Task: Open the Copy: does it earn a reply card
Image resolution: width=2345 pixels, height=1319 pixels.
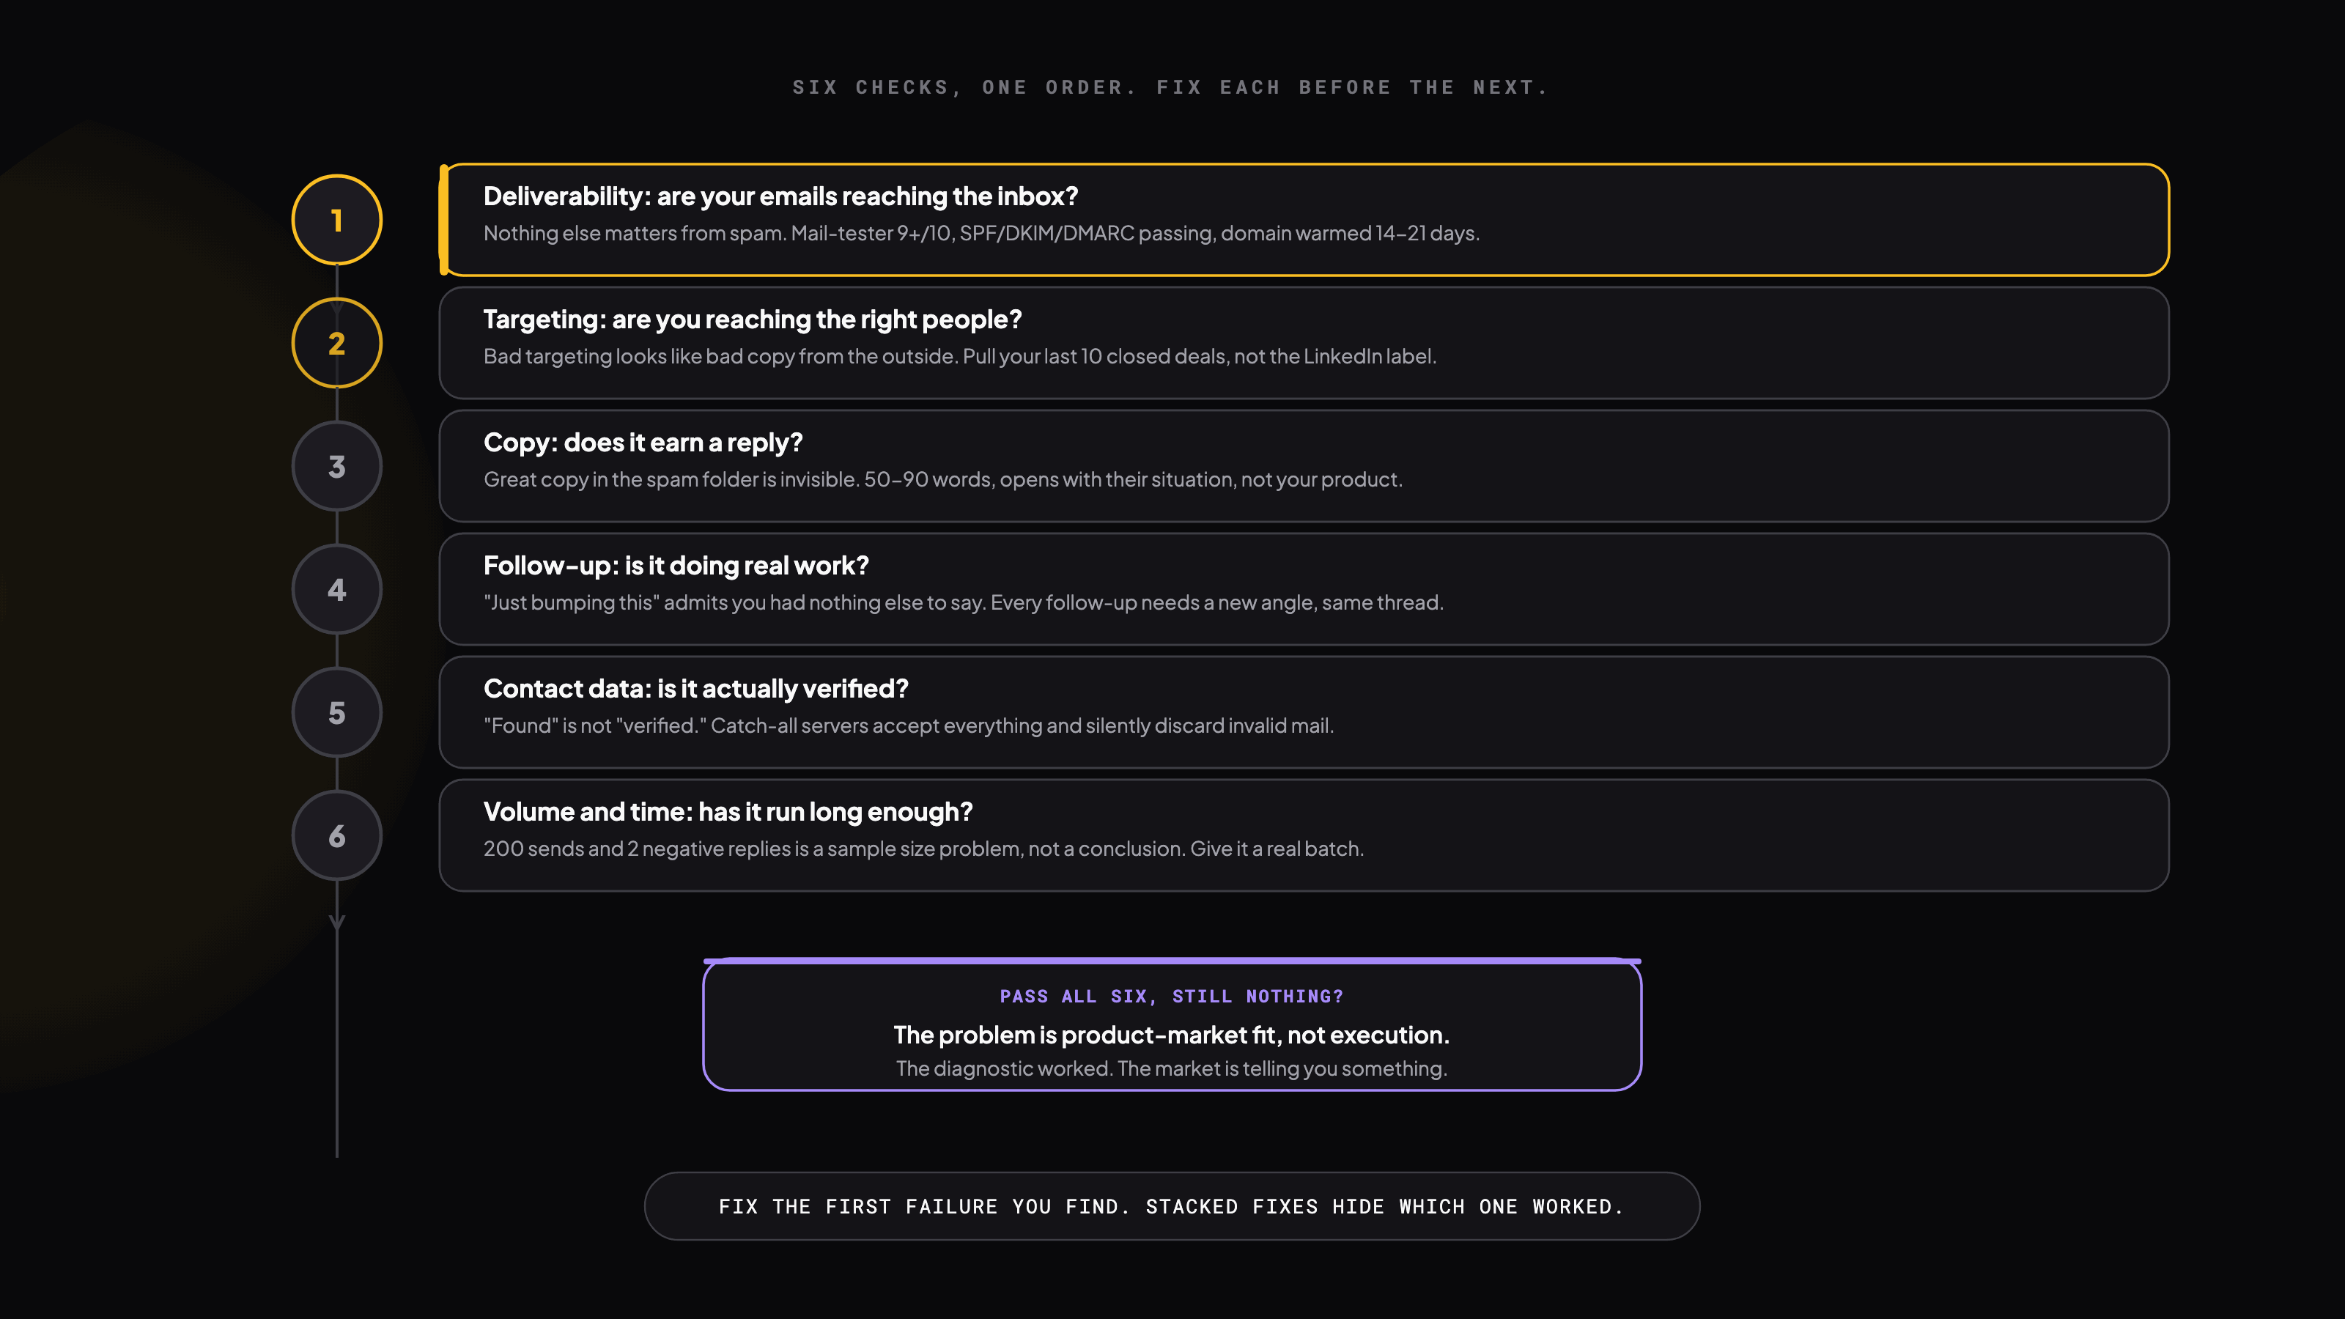Action: [x=1304, y=466]
